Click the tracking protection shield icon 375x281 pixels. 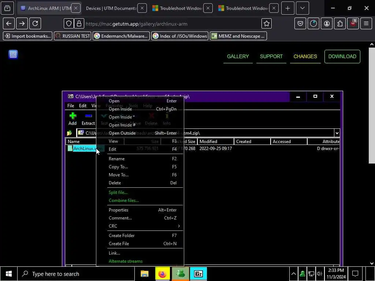pos(69,23)
